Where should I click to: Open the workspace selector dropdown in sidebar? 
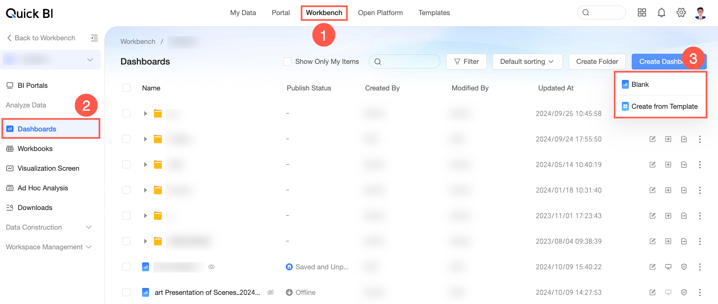(x=50, y=60)
